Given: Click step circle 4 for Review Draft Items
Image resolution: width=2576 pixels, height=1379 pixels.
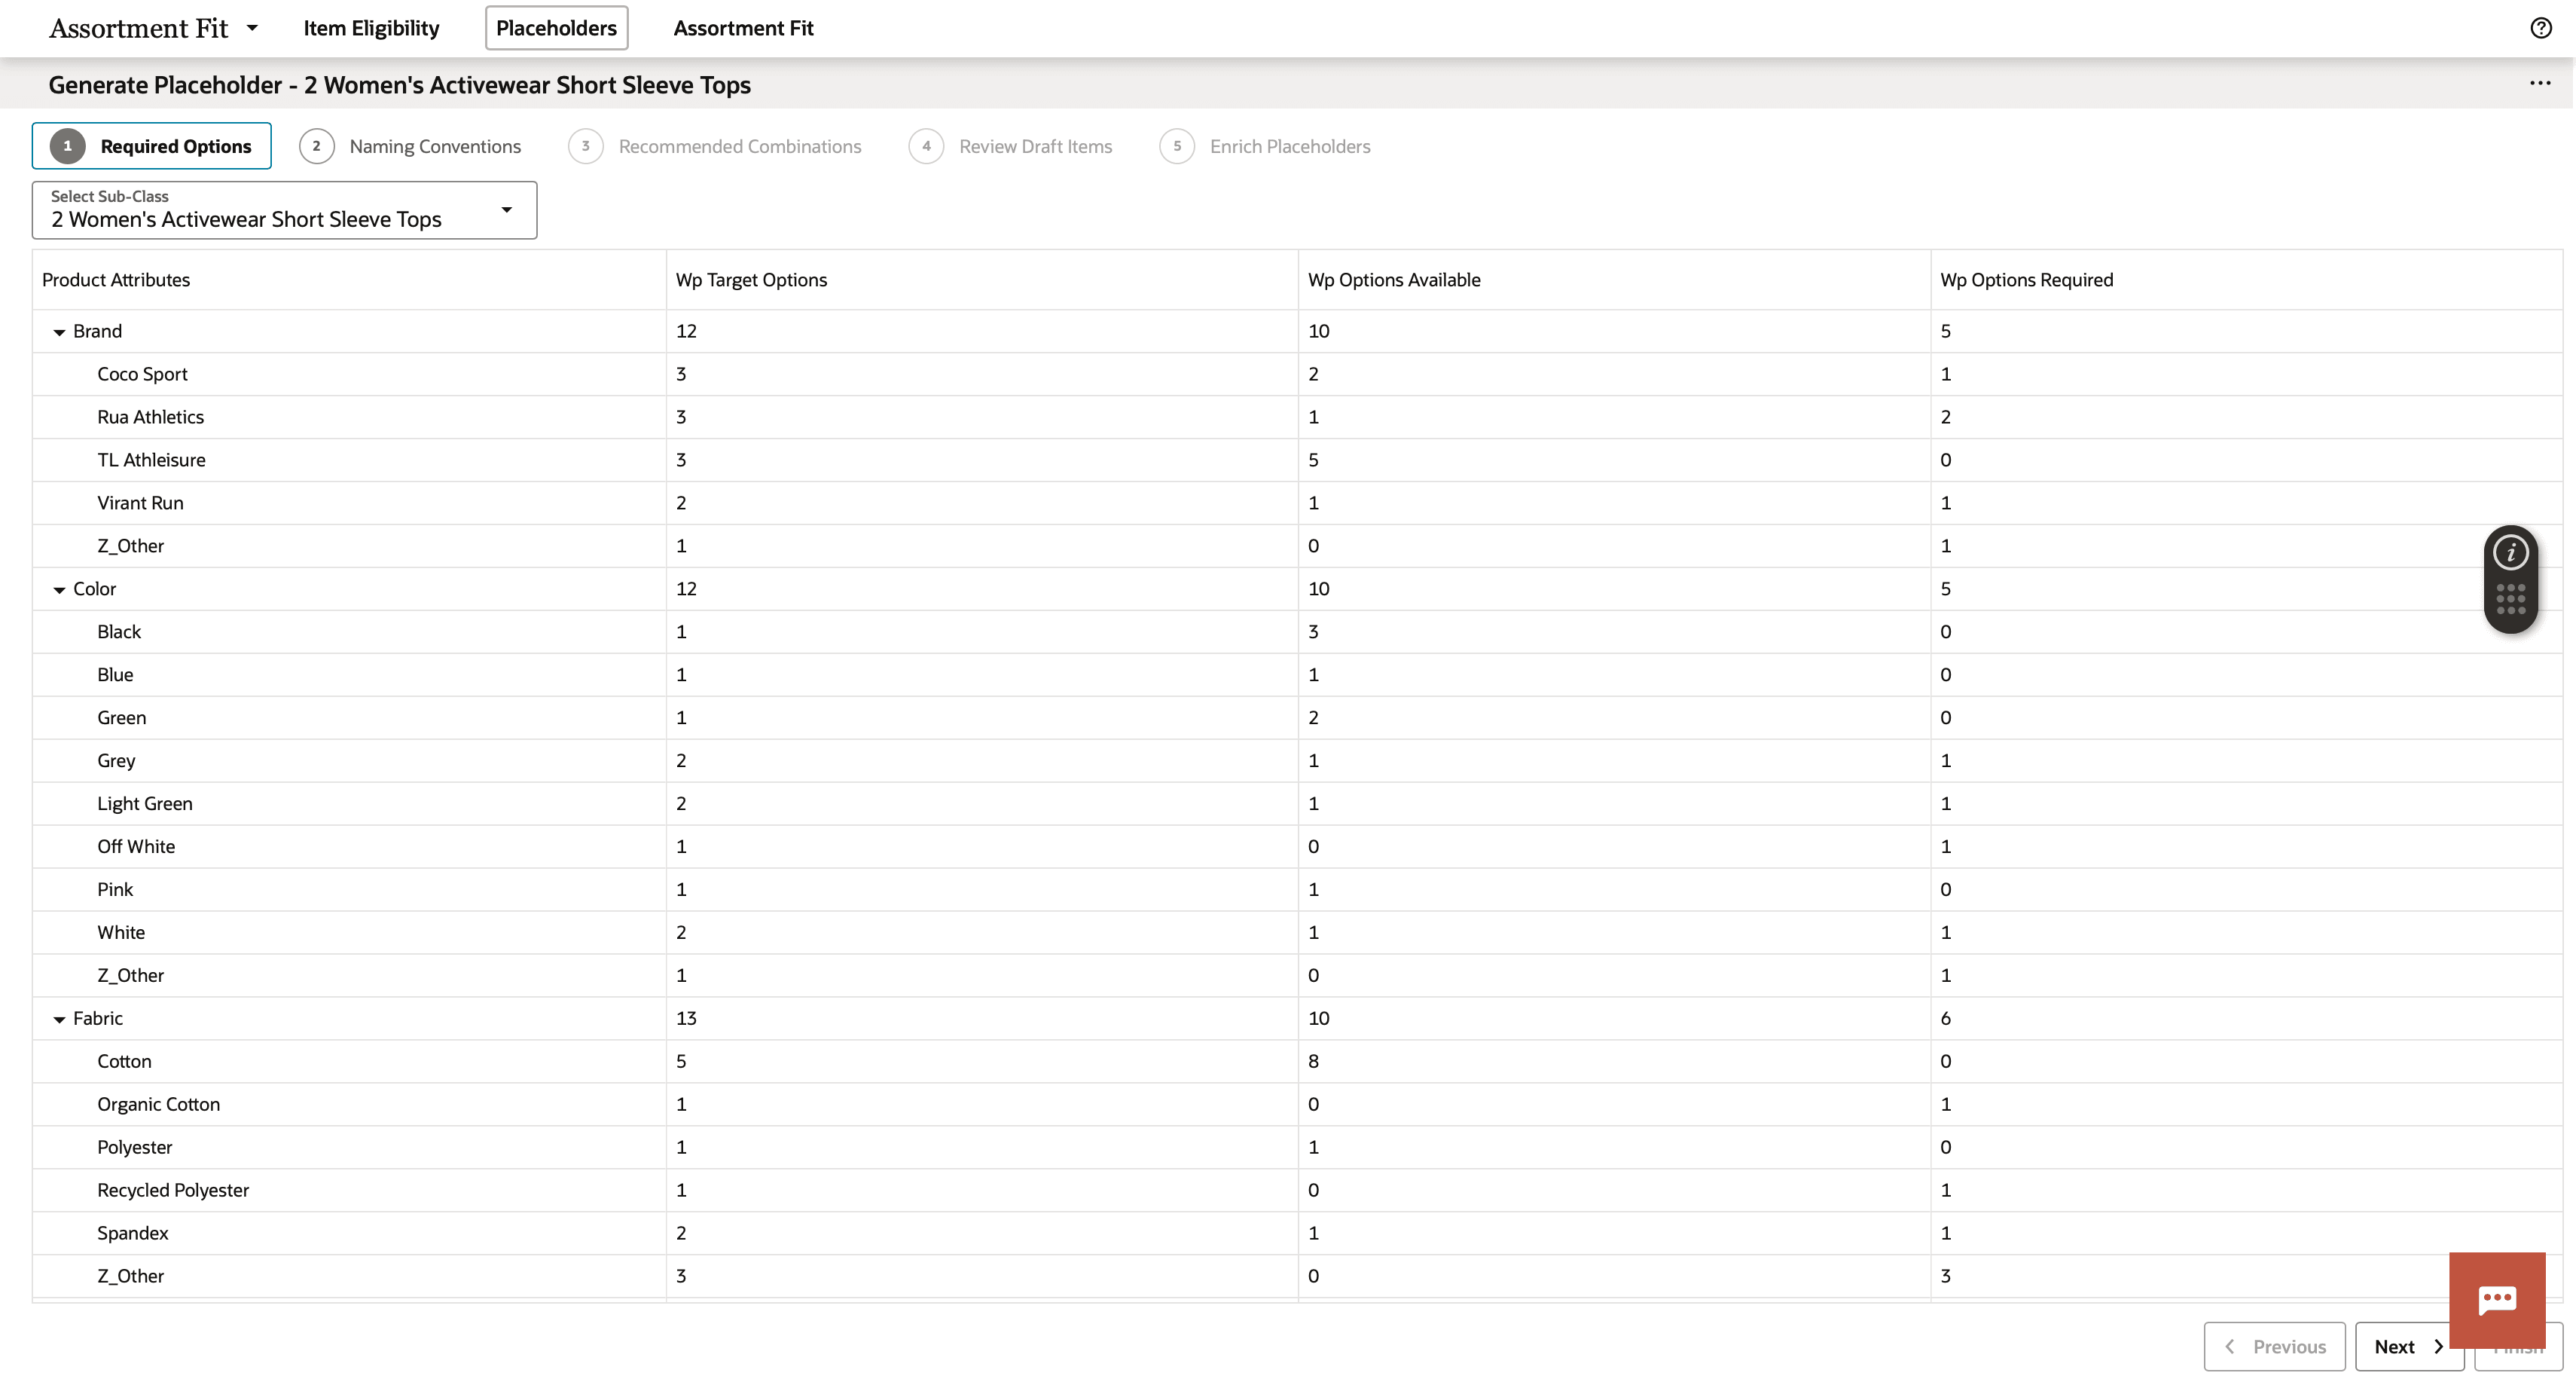Looking at the screenshot, I should [926, 146].
